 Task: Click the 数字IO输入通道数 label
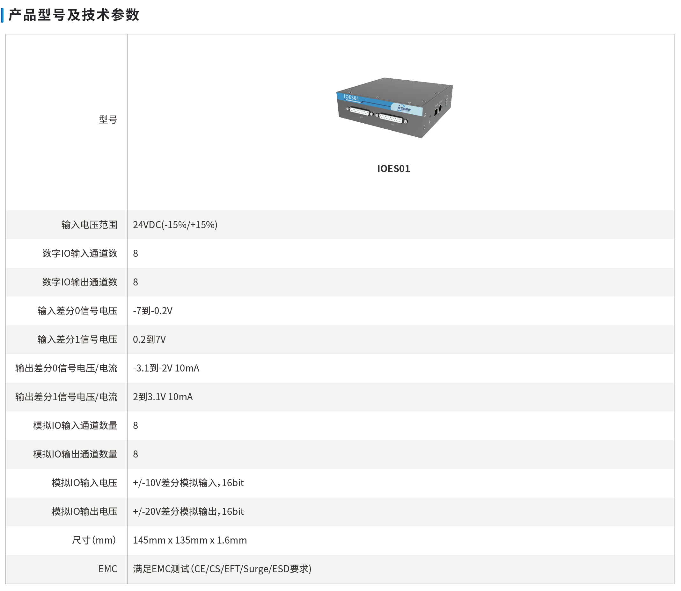click(80, 254)
